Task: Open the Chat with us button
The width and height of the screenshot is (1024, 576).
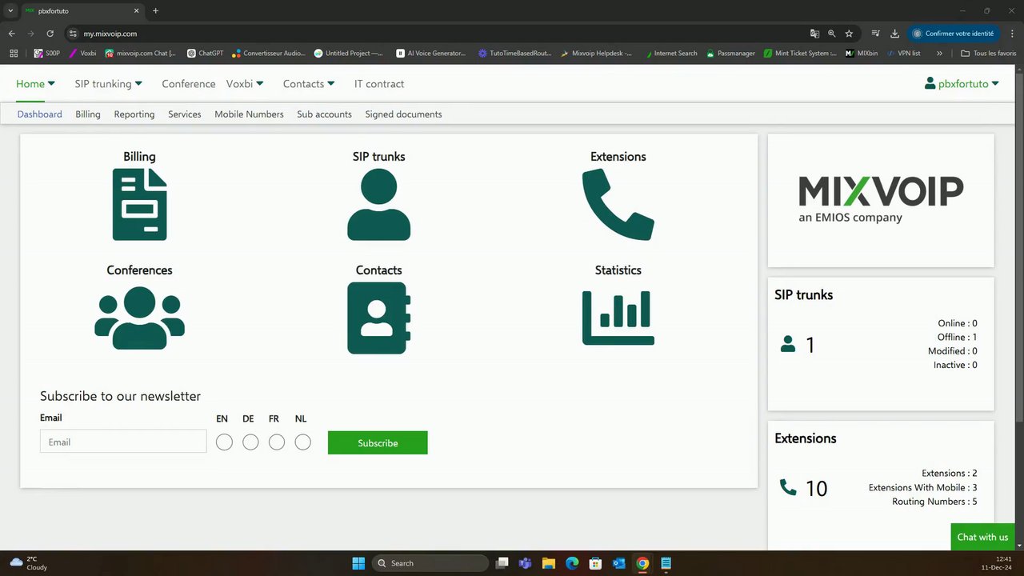Action: (x=982, y=537)
